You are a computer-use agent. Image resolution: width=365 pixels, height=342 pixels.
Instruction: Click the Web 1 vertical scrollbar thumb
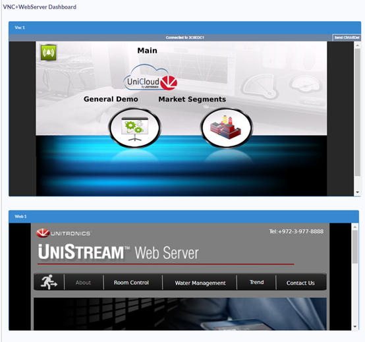click(x=354, y=247)
